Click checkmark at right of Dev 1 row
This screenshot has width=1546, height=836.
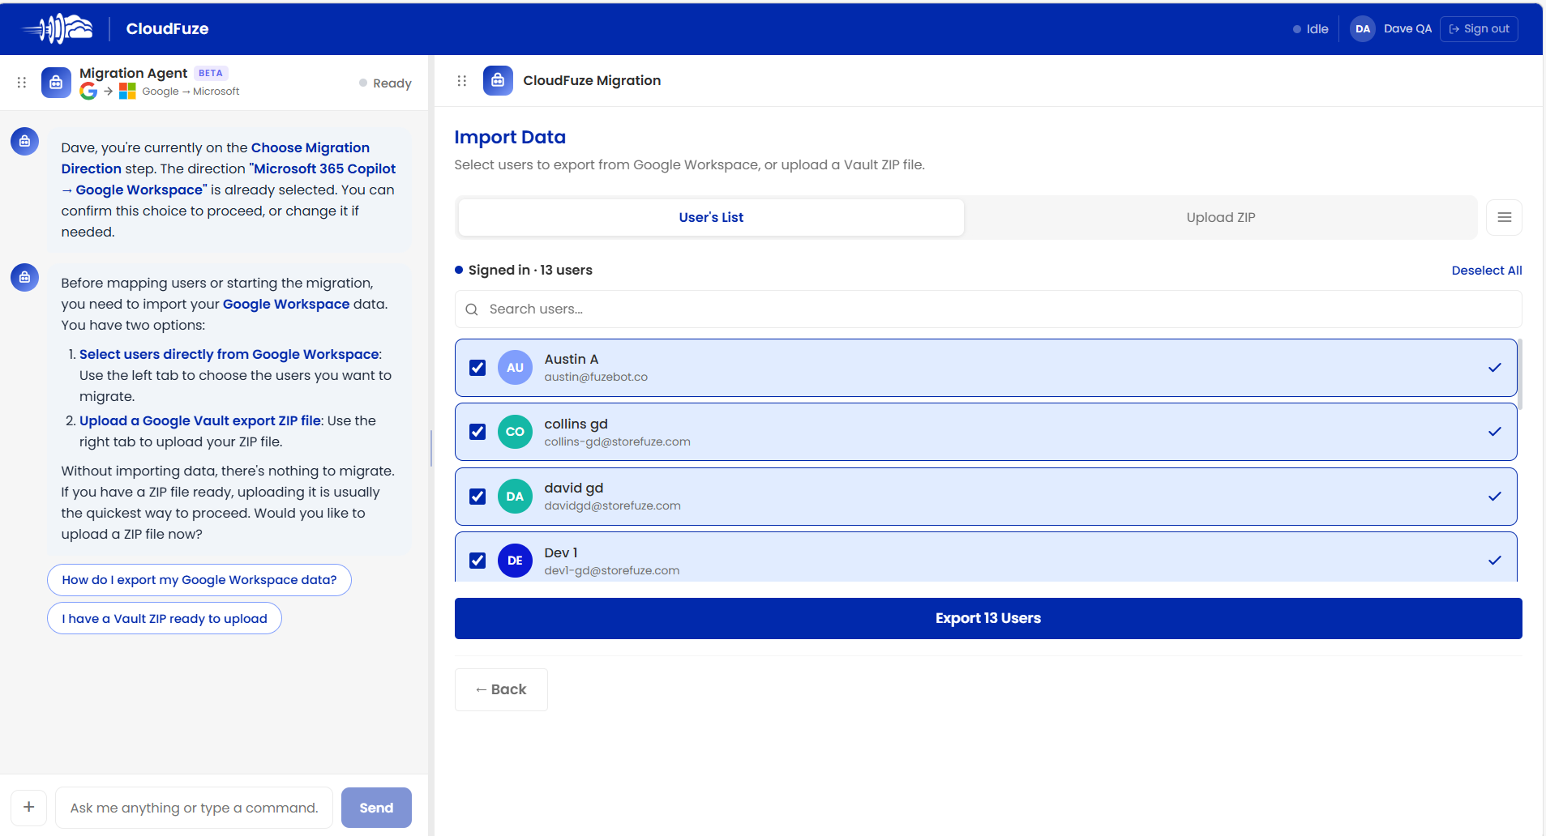(1495, 561)
